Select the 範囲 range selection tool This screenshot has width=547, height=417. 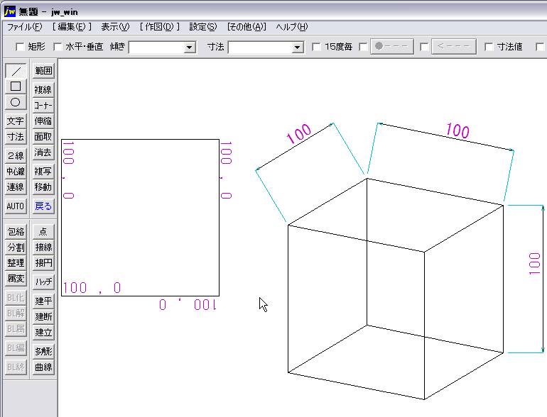coord(43,71)
